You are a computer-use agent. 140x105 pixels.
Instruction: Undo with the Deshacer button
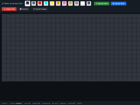tap(24, 9)
